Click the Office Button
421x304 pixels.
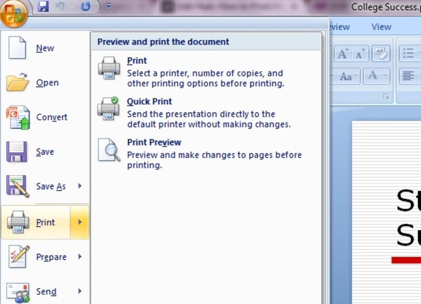(x=14, y=14)
